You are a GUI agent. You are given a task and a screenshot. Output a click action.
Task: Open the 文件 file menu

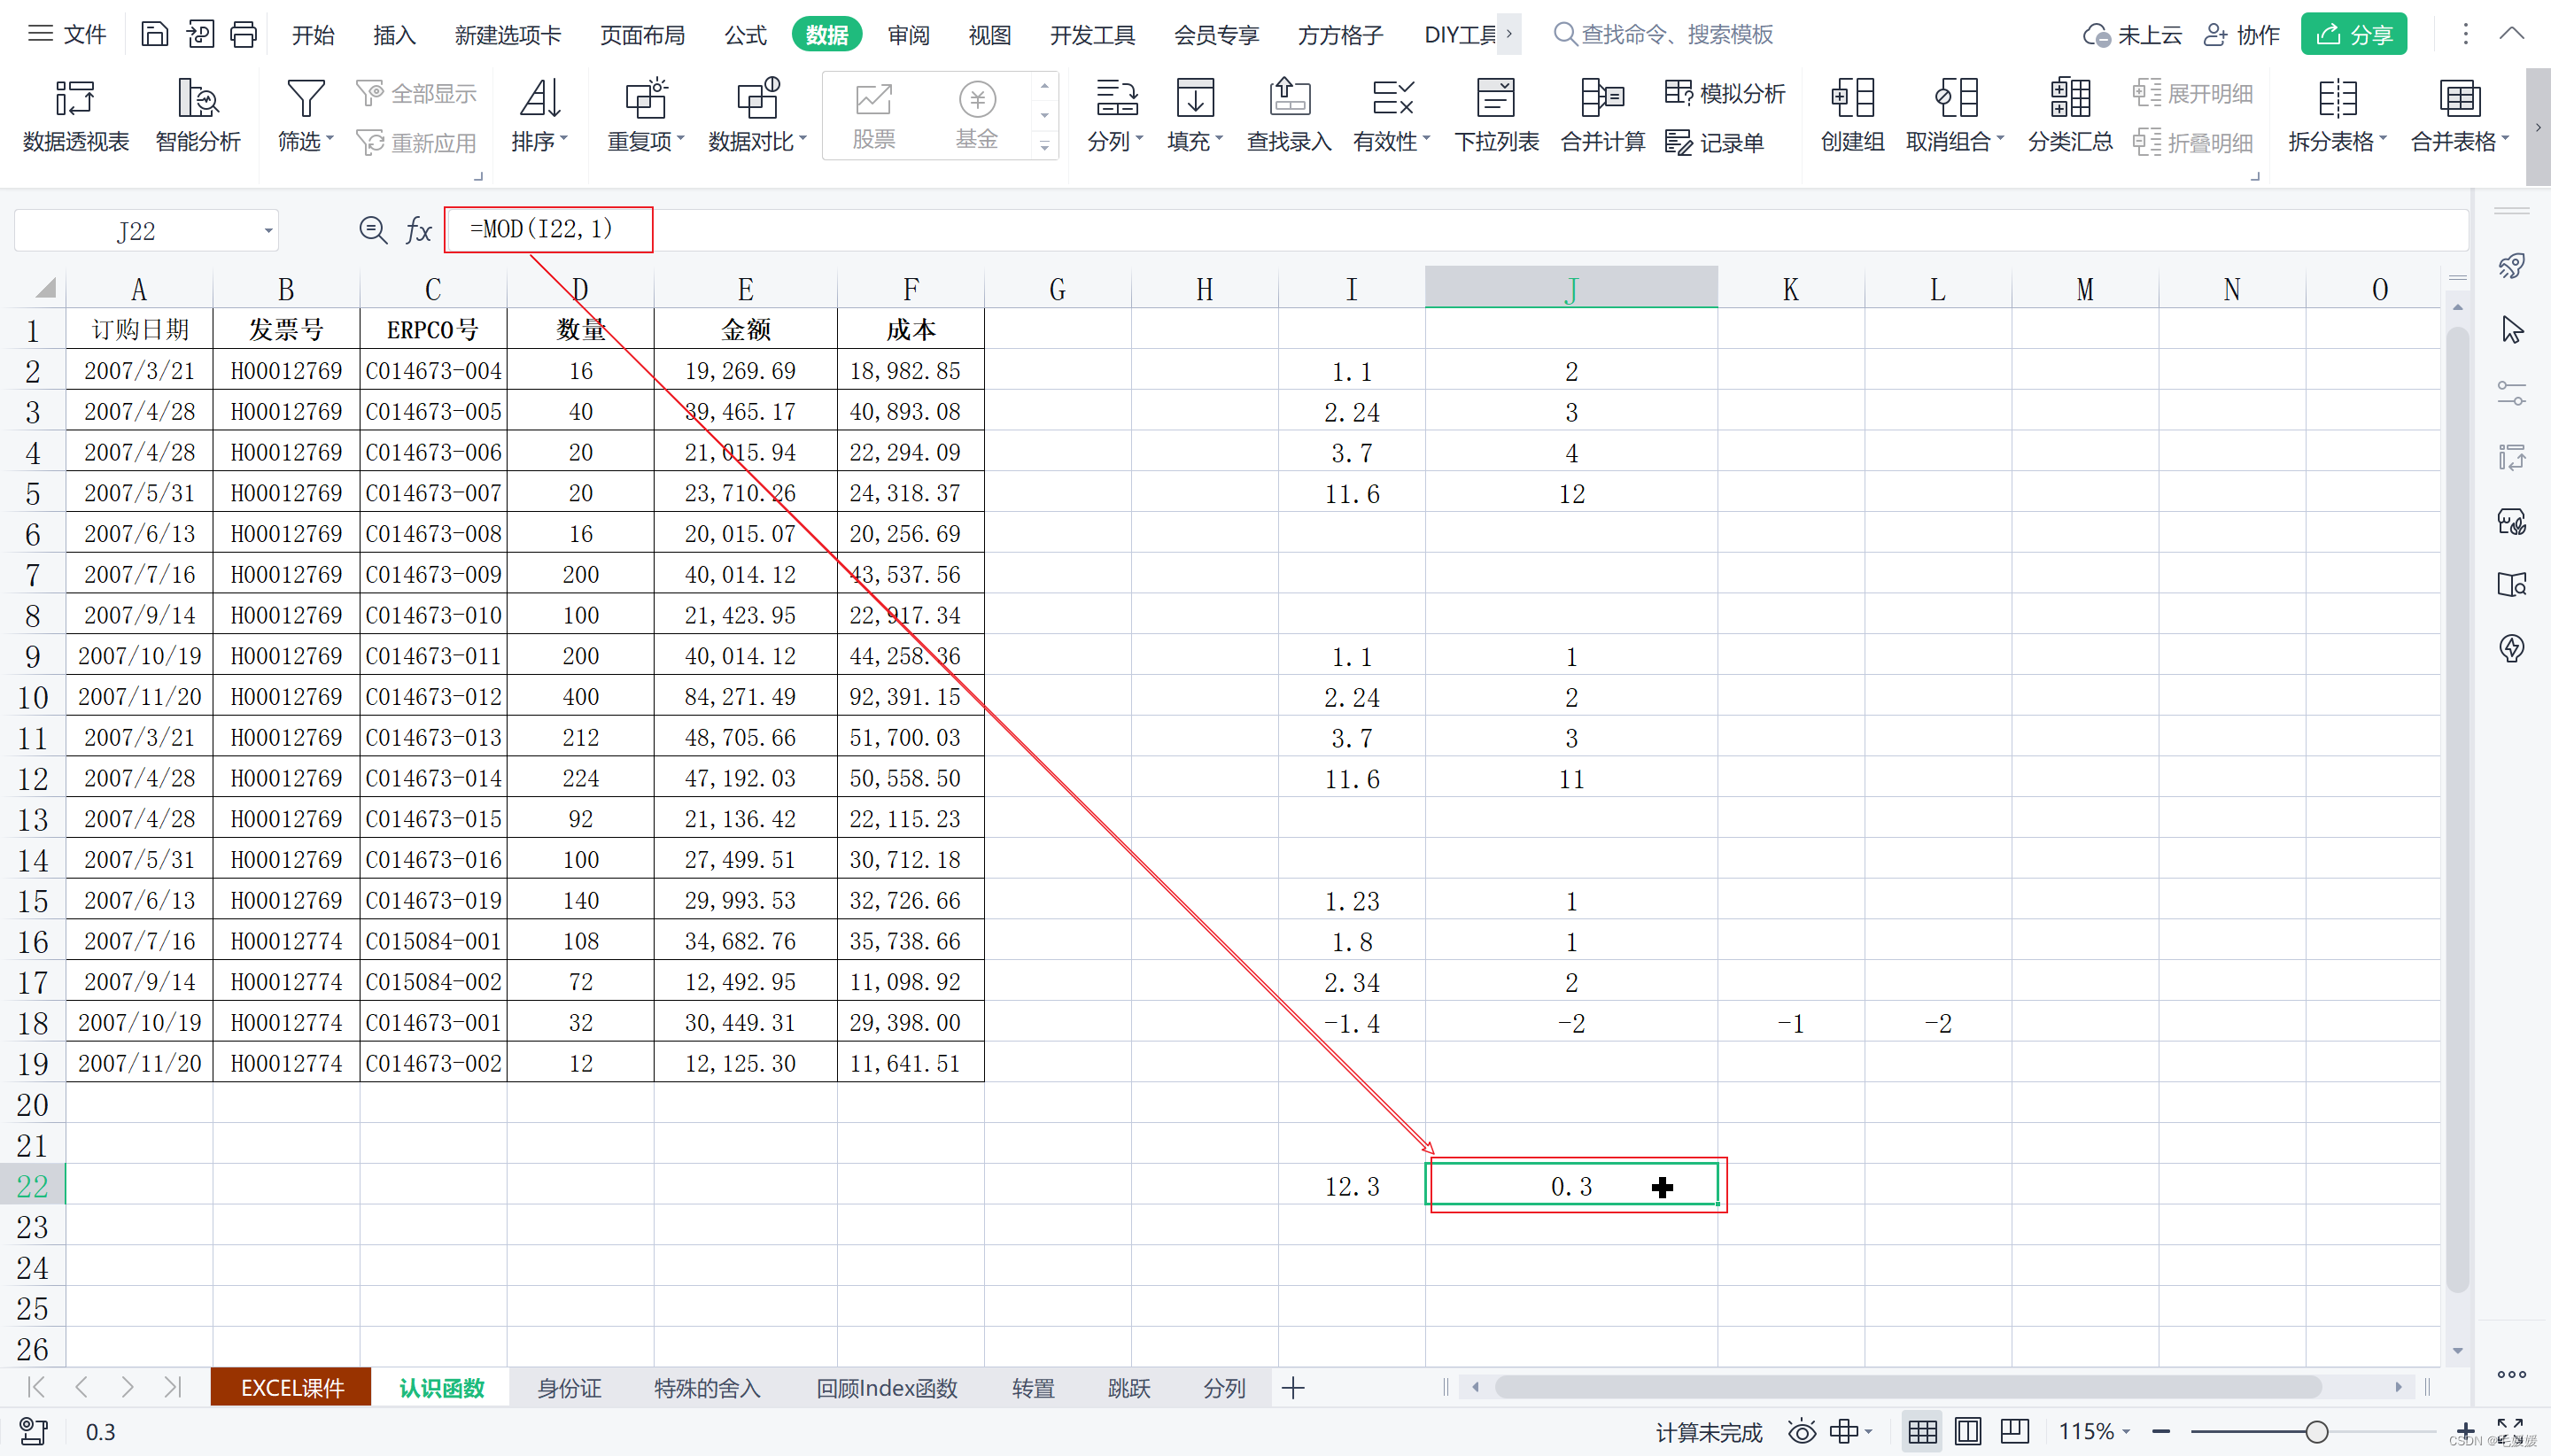tap(67, 34)
